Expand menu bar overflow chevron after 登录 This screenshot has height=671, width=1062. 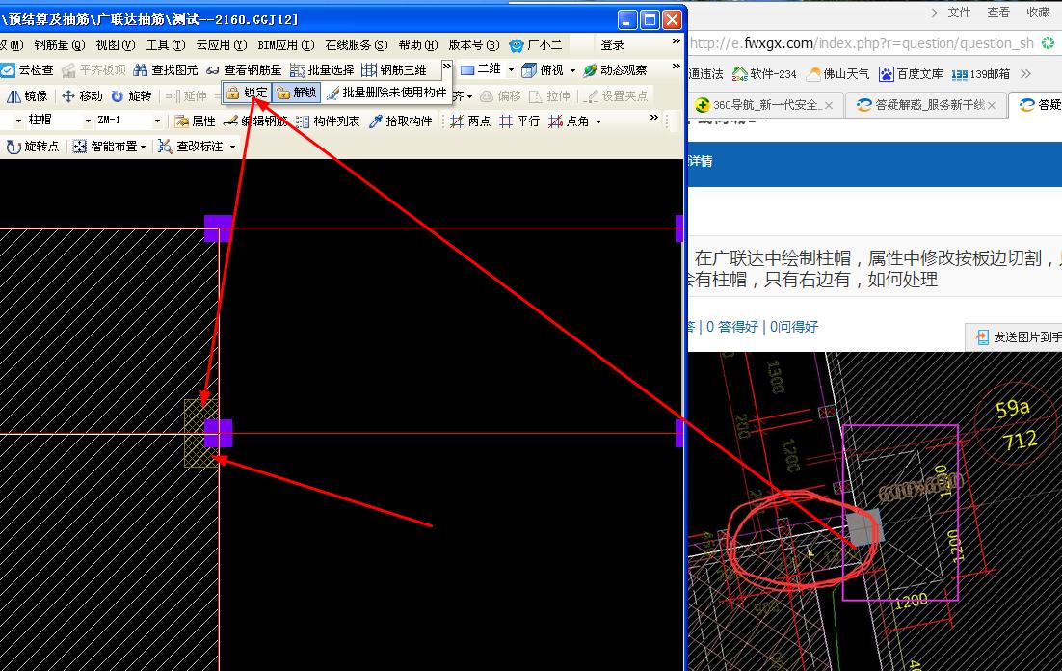pyautogui.click(x=676, y=41)
